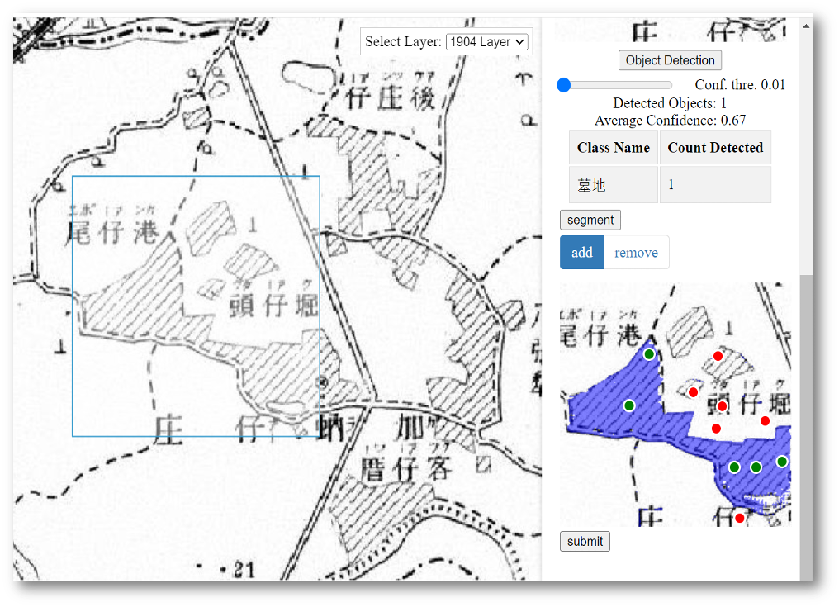Click the red point on the 頭 character

click(722, 406)
